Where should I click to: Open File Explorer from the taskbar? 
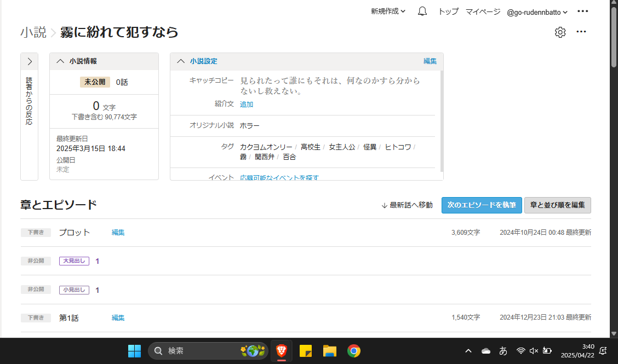pos(329,351)
